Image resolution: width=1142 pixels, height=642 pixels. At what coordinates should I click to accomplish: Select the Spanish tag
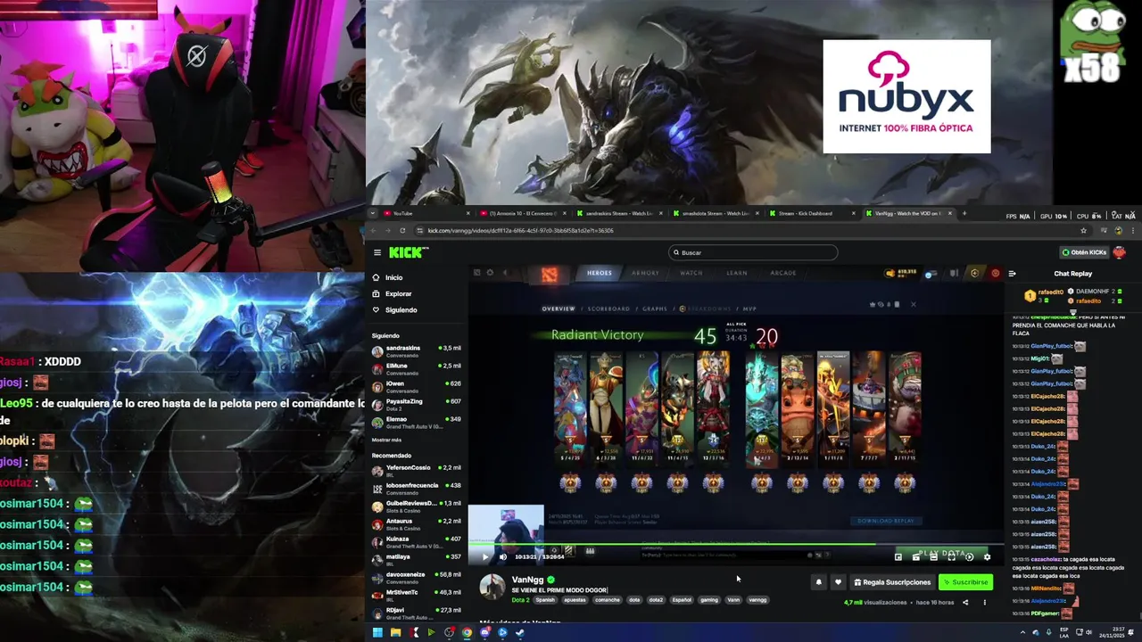click(x=545, y=600)
